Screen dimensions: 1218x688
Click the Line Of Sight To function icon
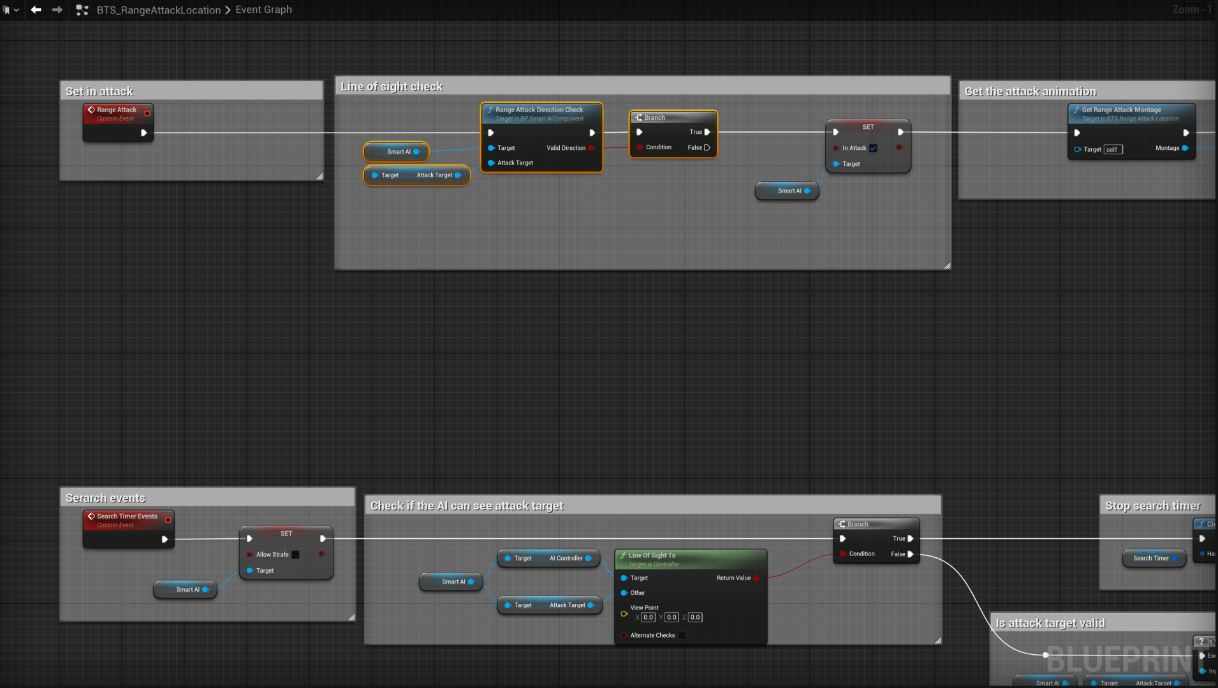point(623,555)
